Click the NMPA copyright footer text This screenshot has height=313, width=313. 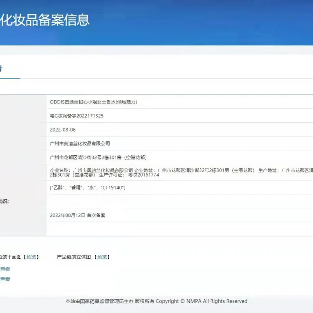(156, 301)
